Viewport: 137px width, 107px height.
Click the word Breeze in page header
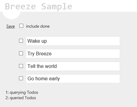(x=20, y=6)
